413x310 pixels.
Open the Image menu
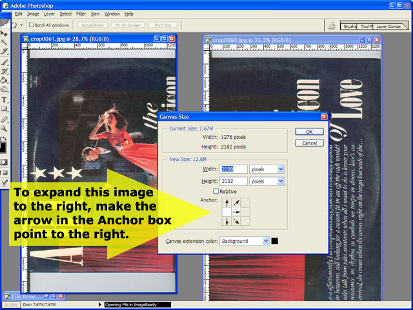pos(33,14)
